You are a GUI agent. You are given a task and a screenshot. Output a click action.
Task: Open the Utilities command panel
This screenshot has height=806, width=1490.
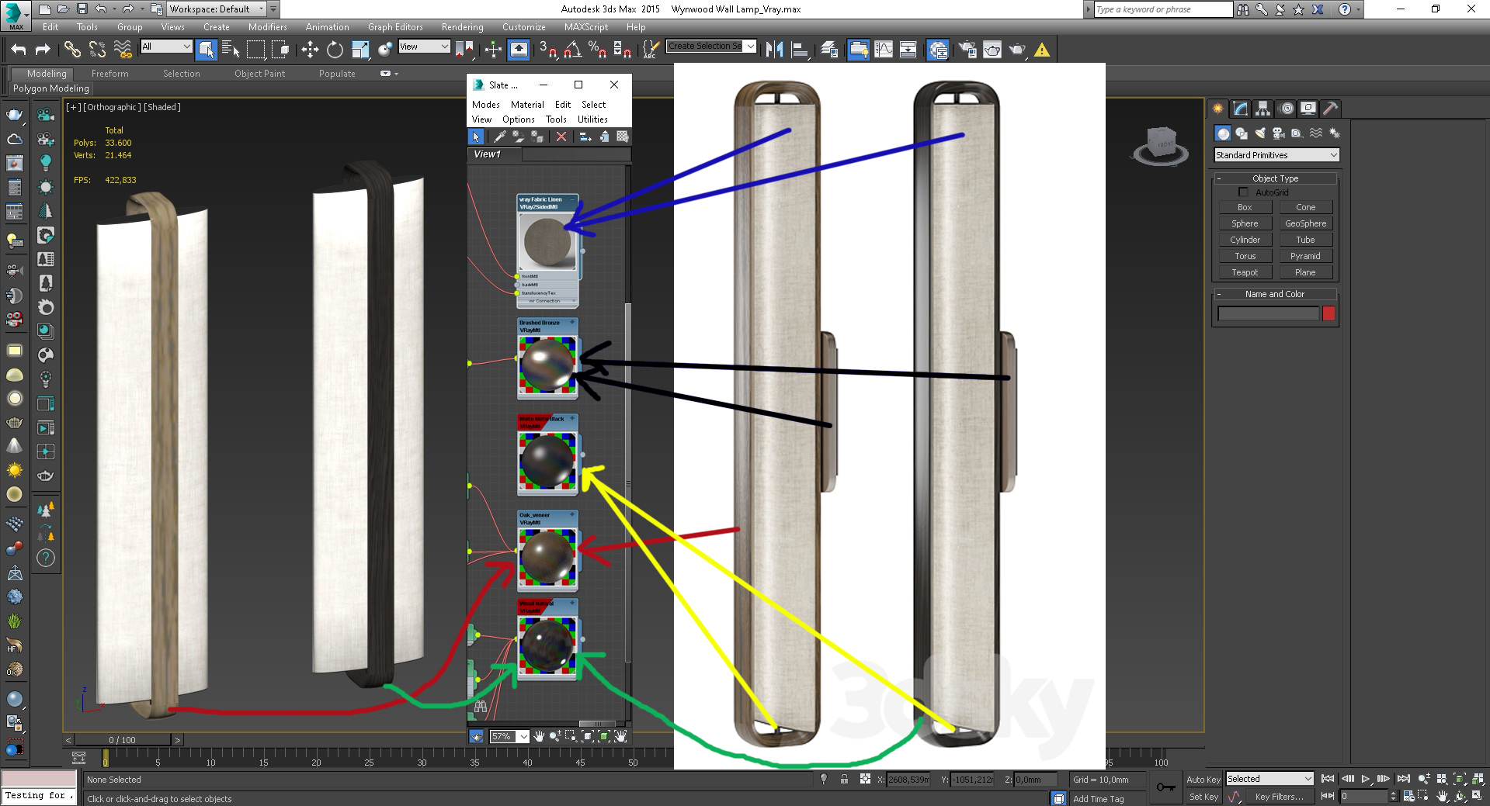tap(1330, 109)
